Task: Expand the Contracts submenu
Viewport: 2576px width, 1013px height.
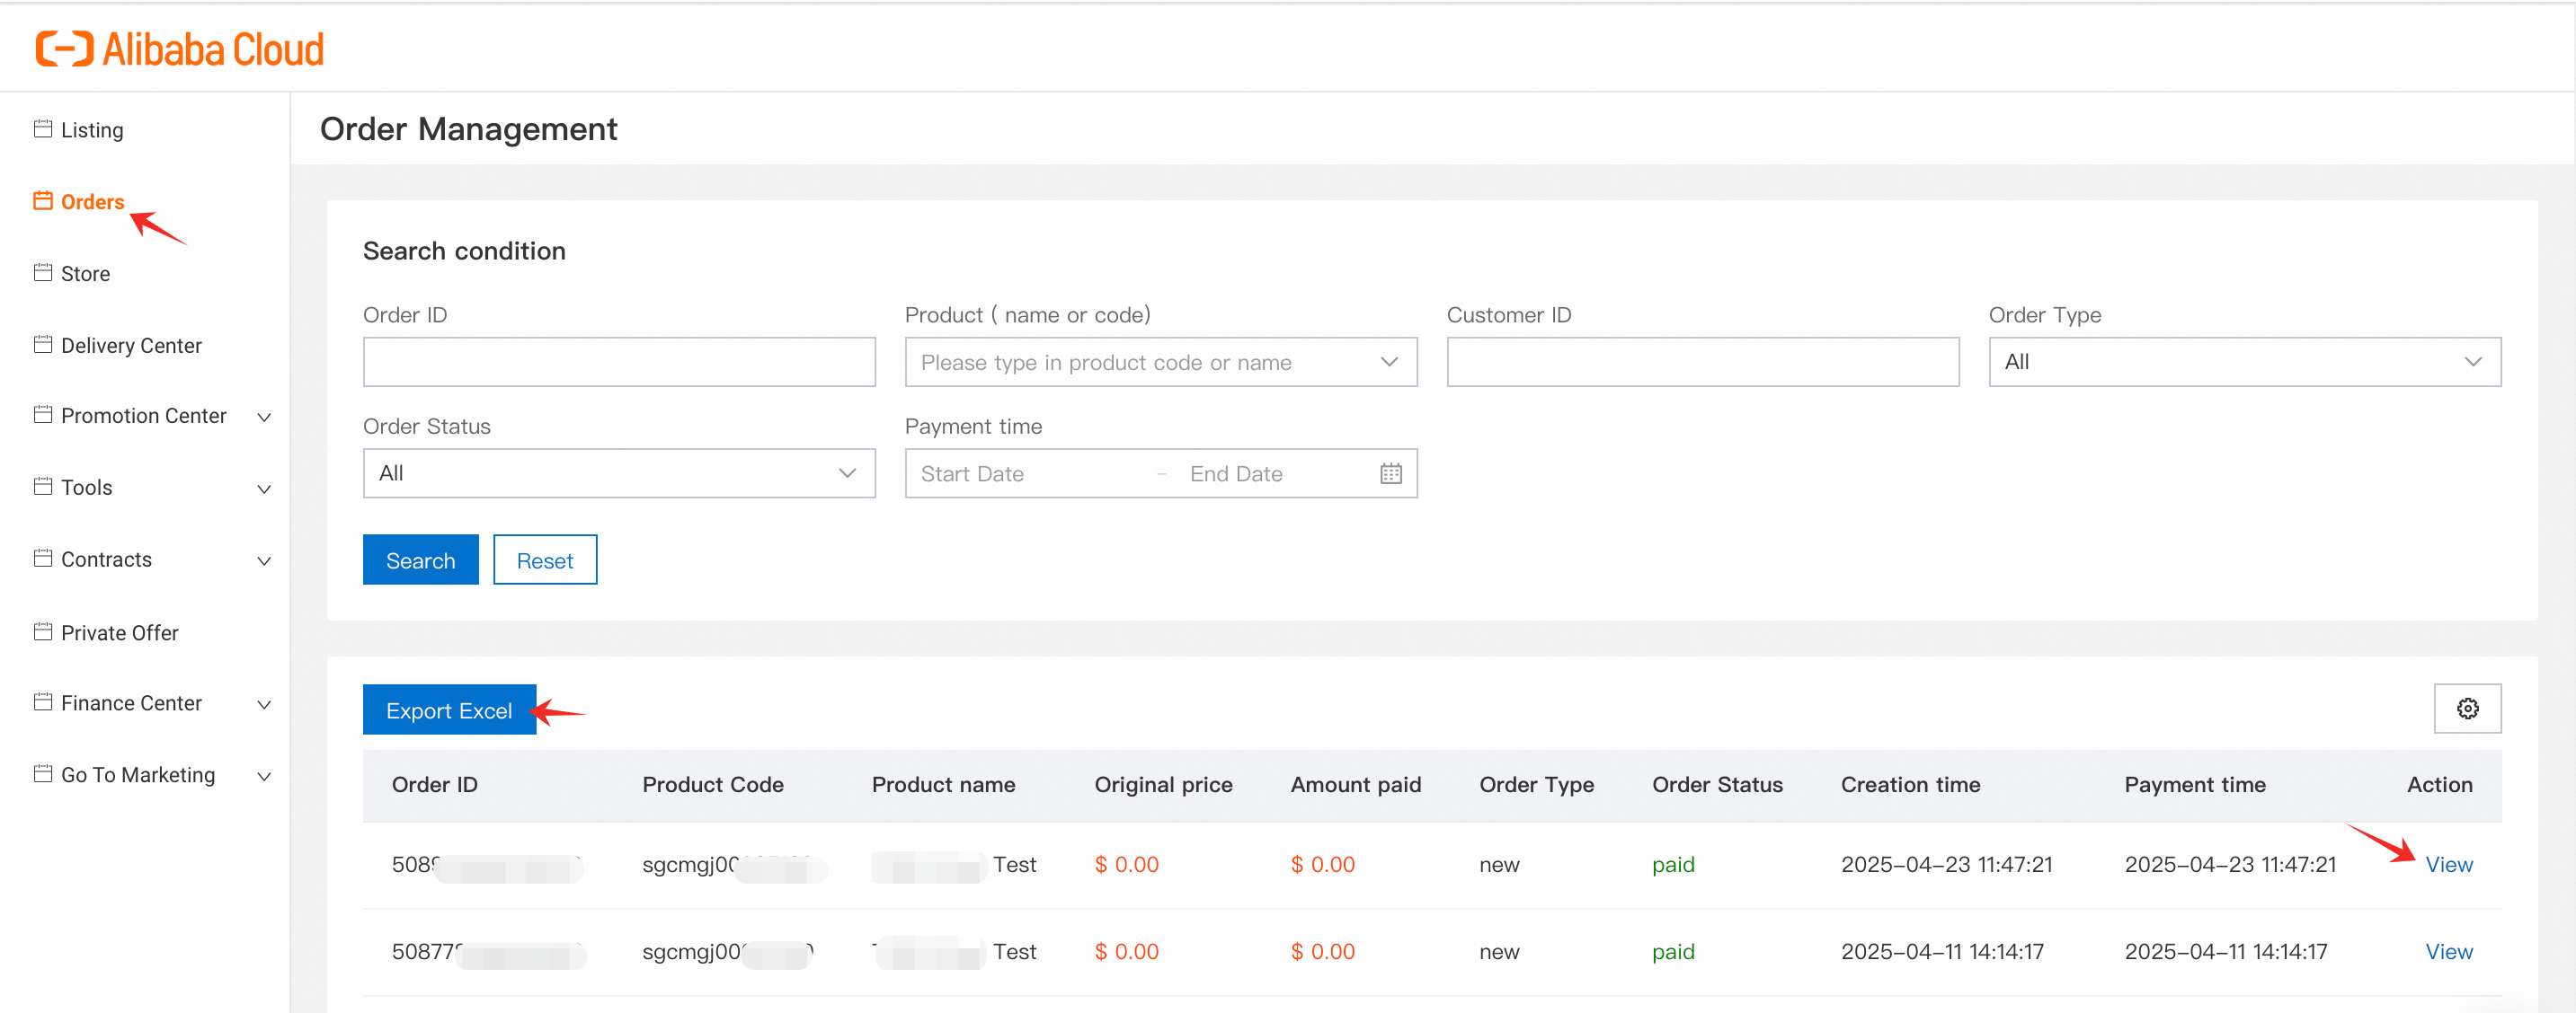Action: [264, 560]
